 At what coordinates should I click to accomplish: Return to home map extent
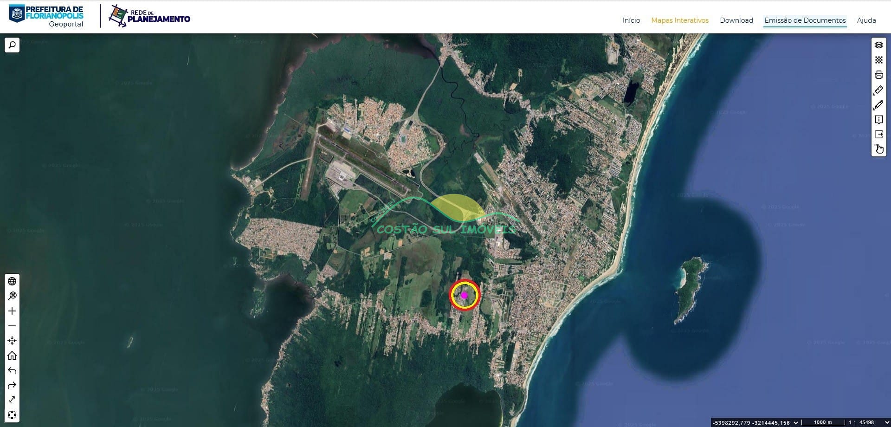[x=12, y=356]
